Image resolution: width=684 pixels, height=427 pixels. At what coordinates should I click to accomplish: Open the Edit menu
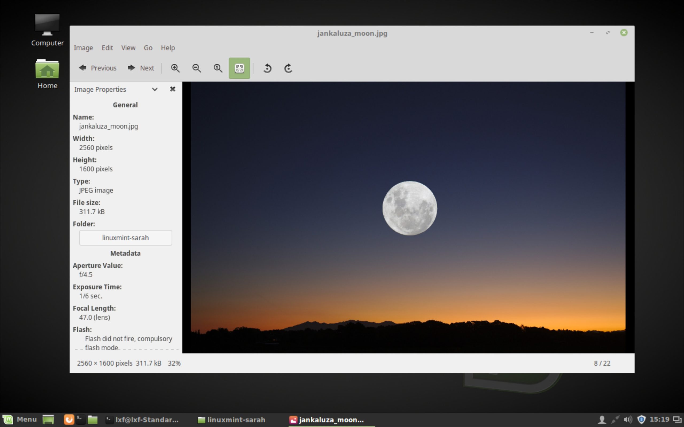tap(107, 48)
